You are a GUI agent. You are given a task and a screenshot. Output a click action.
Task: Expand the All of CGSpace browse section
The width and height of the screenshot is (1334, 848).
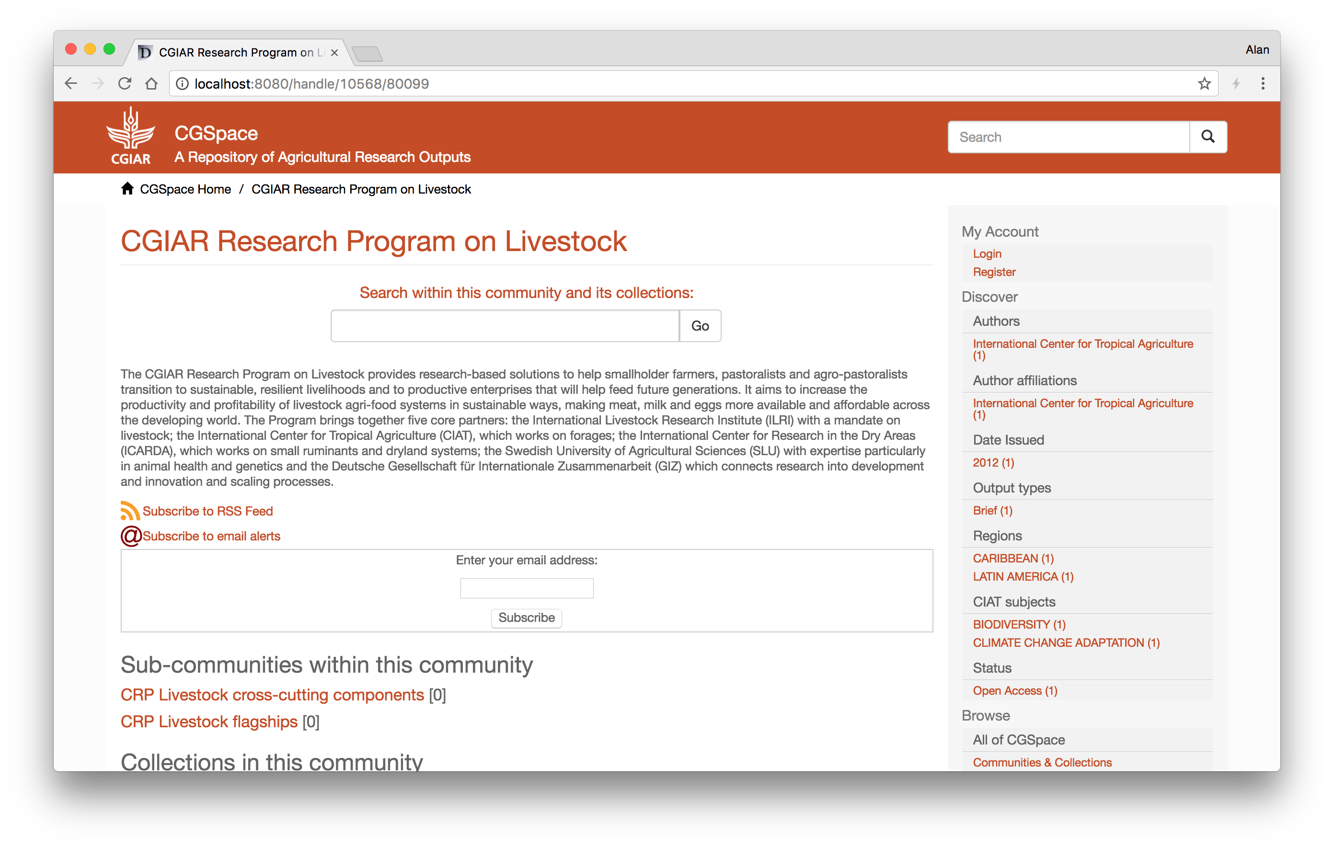click(1019, 741)
